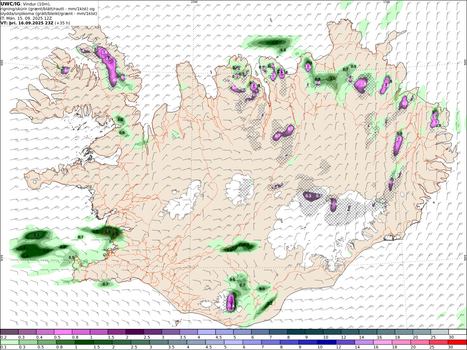Click the red 25–30 rain legend swatch
This screenshot has width=467, height=350.
click(439, 342)
